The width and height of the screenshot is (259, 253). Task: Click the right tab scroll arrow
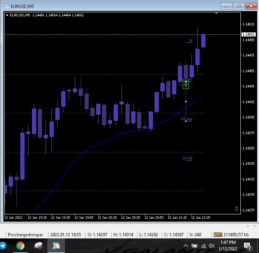[x=255, y=226]
